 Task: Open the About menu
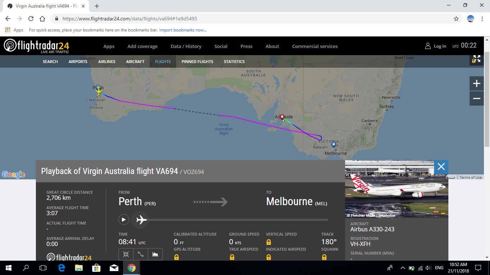point(272,46)
